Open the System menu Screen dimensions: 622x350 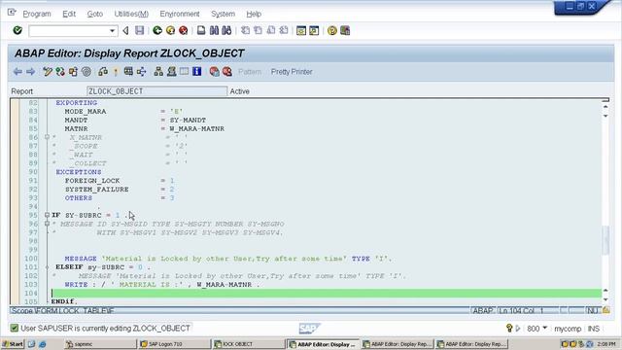(x=223, y=14)
